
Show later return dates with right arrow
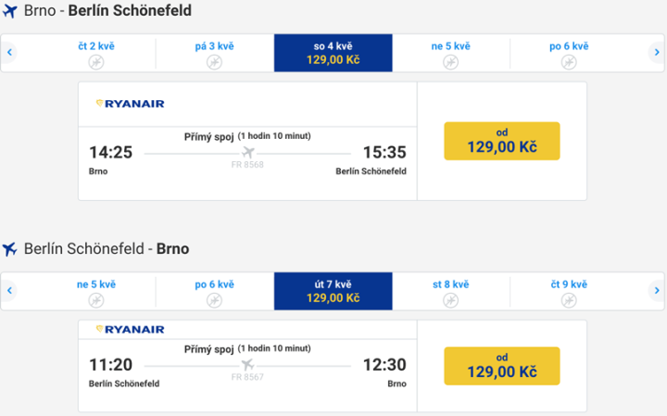657,291
